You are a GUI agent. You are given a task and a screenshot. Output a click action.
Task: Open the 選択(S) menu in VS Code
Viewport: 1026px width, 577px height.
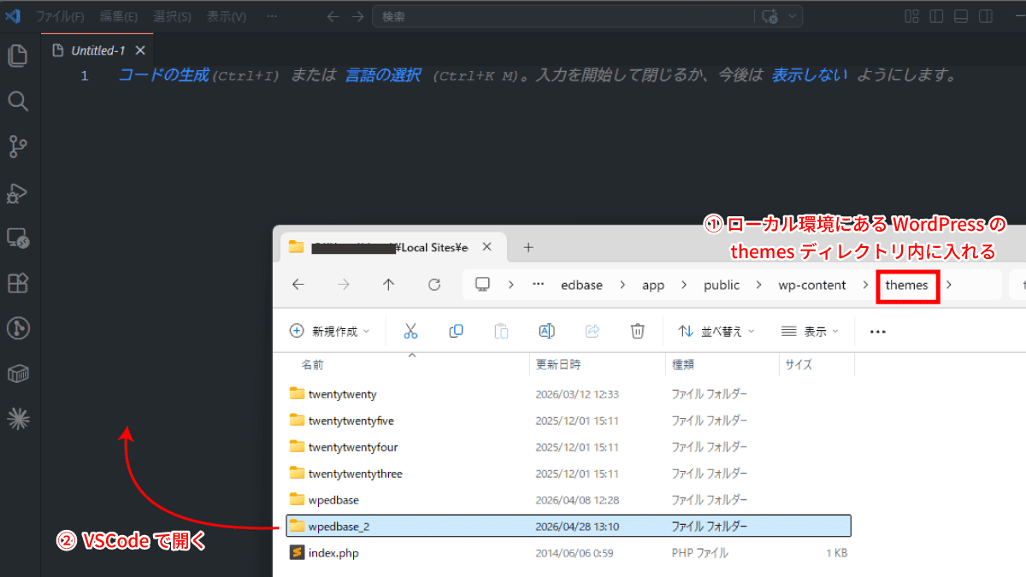(x=172, y=16)
